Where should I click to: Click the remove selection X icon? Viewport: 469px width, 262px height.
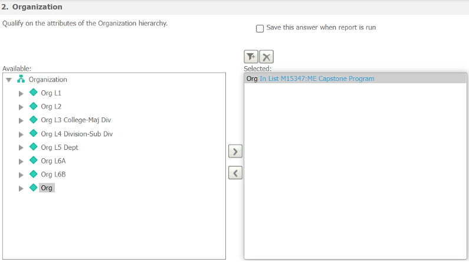[x=266, y=57]
